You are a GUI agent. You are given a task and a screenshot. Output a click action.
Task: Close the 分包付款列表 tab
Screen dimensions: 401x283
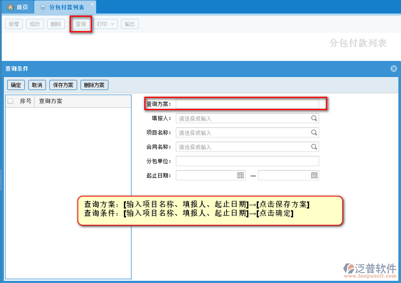tap(92, 4)
